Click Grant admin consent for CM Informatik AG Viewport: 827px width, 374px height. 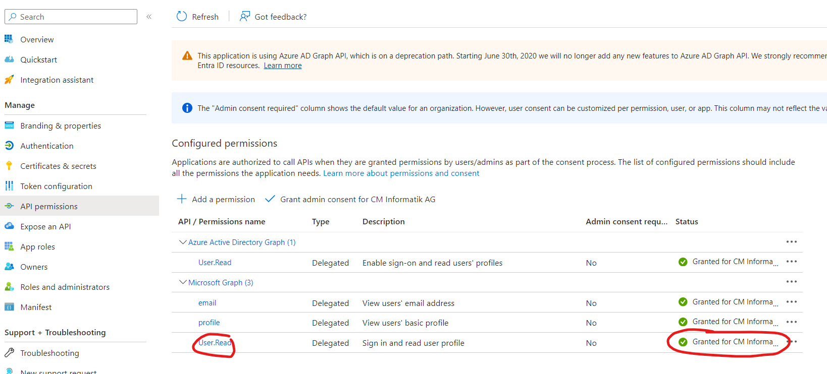350,199
